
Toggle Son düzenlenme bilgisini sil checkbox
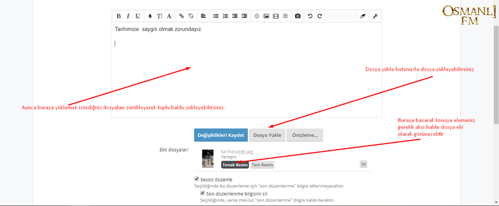point(202,193)
